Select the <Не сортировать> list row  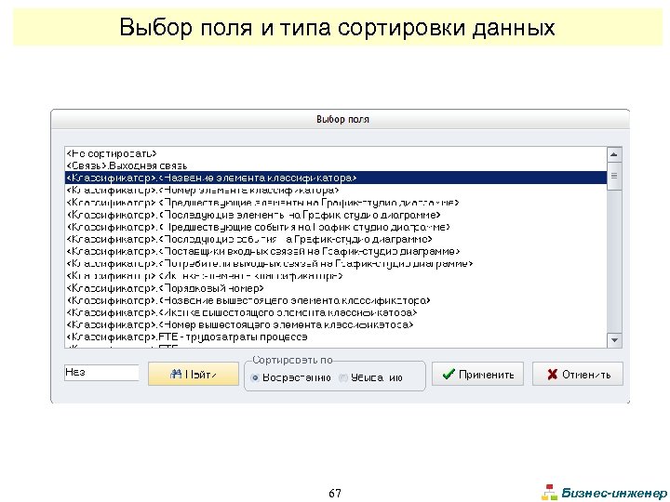click(336, 153)
